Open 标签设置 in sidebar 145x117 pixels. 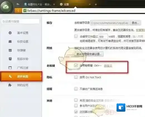point(23,42)
